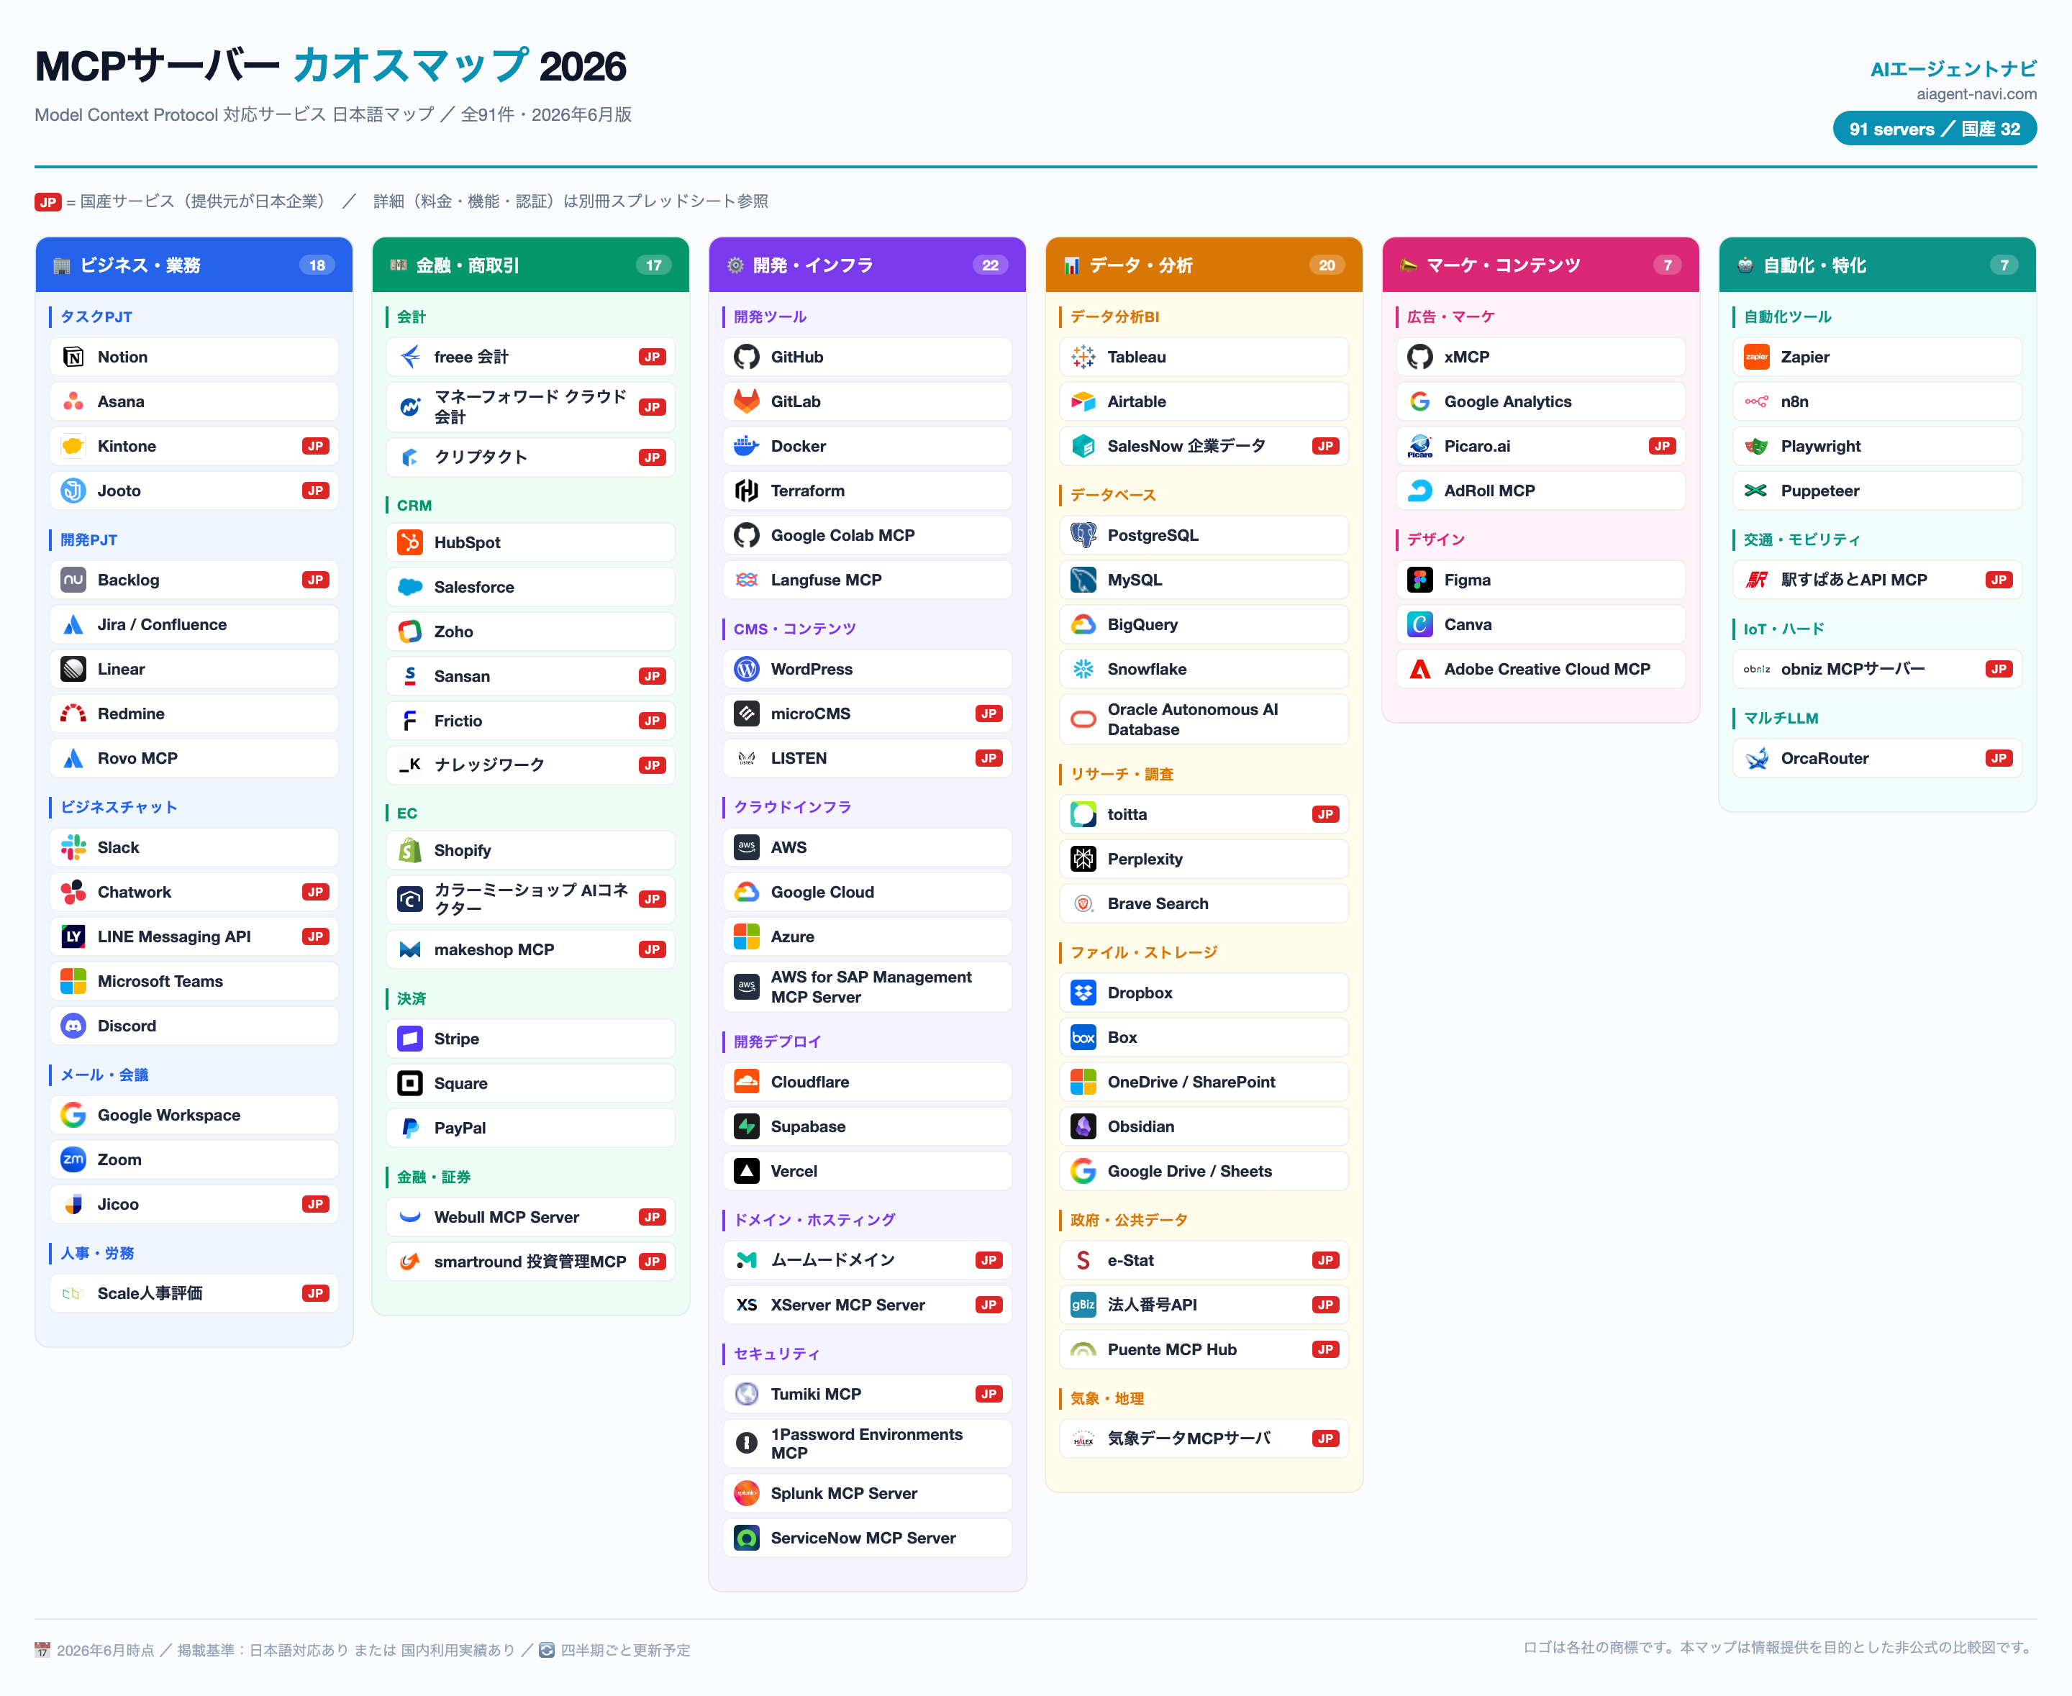The height and width of the screenshot is (1696, 2072).
Task: Click the Terraform logo icon
Action: click(x=747, y=491)
